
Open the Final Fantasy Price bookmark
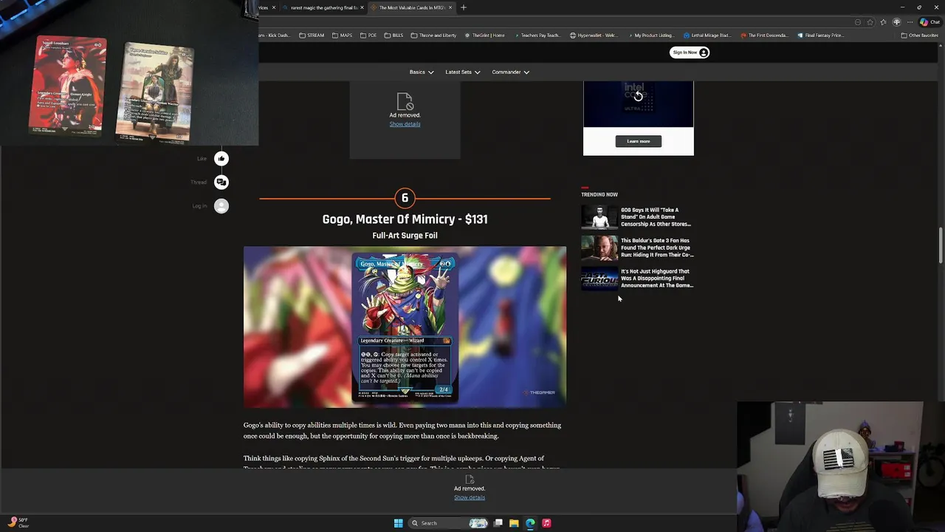pyautogui.click(x=821, y=35)
